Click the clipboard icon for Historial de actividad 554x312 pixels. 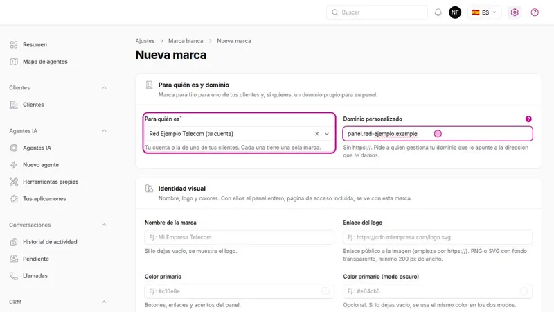(14, 242)
